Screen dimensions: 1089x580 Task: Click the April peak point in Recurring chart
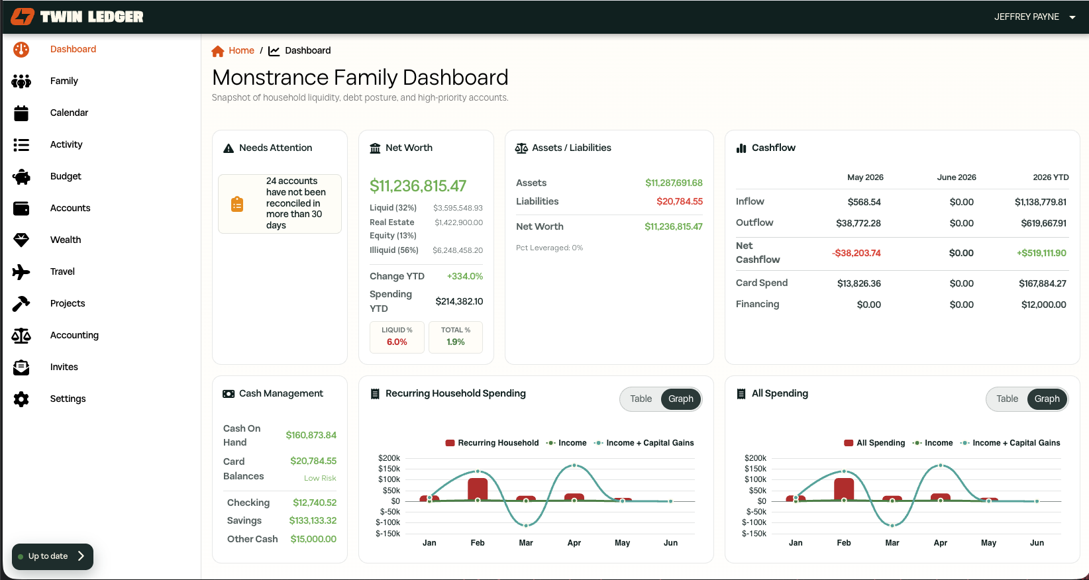click(574, 465)
